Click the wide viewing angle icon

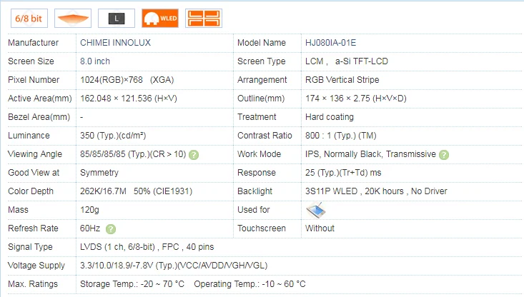[x=73, y=18]
